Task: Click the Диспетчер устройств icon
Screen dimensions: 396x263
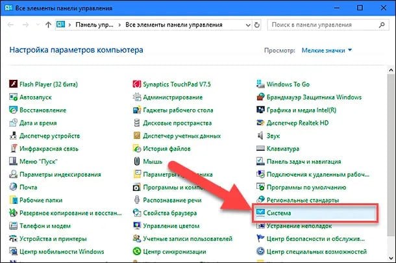Action: point(13,136)
